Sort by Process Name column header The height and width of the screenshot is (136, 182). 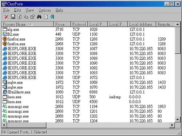coord(28,24)
